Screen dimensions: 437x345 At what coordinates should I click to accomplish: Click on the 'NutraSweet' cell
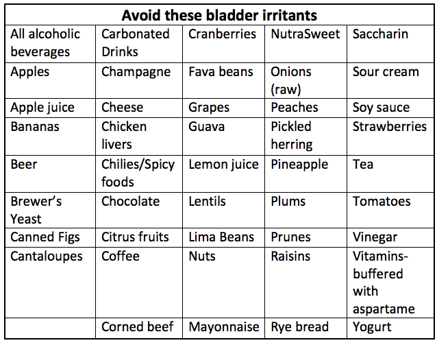click(305, 34)
